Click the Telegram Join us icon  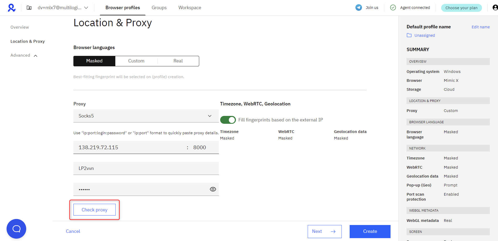pos(359,8)
